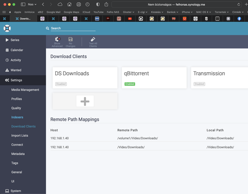Switch to the YouTube pinned tab
Image resolution: width=248 pixels, height=194 pixels.
coord(130,19)
